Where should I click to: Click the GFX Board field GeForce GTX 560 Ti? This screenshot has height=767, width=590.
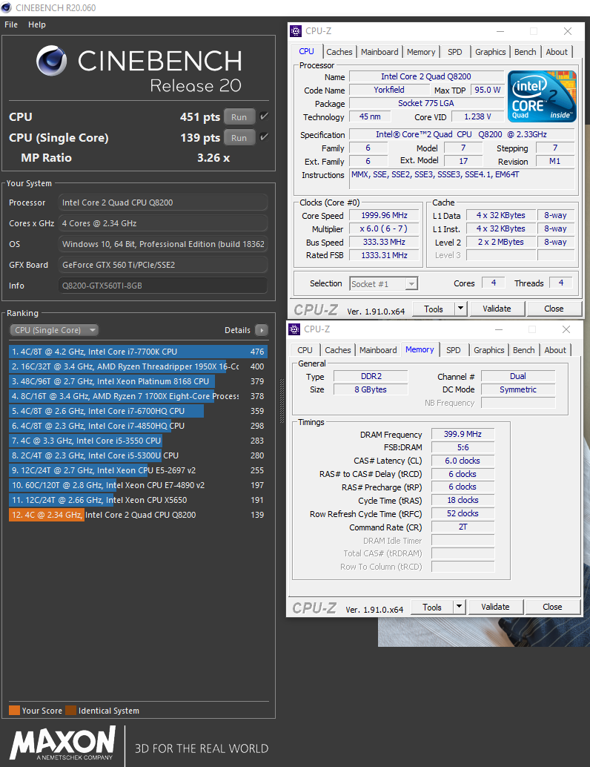(163, 265)
